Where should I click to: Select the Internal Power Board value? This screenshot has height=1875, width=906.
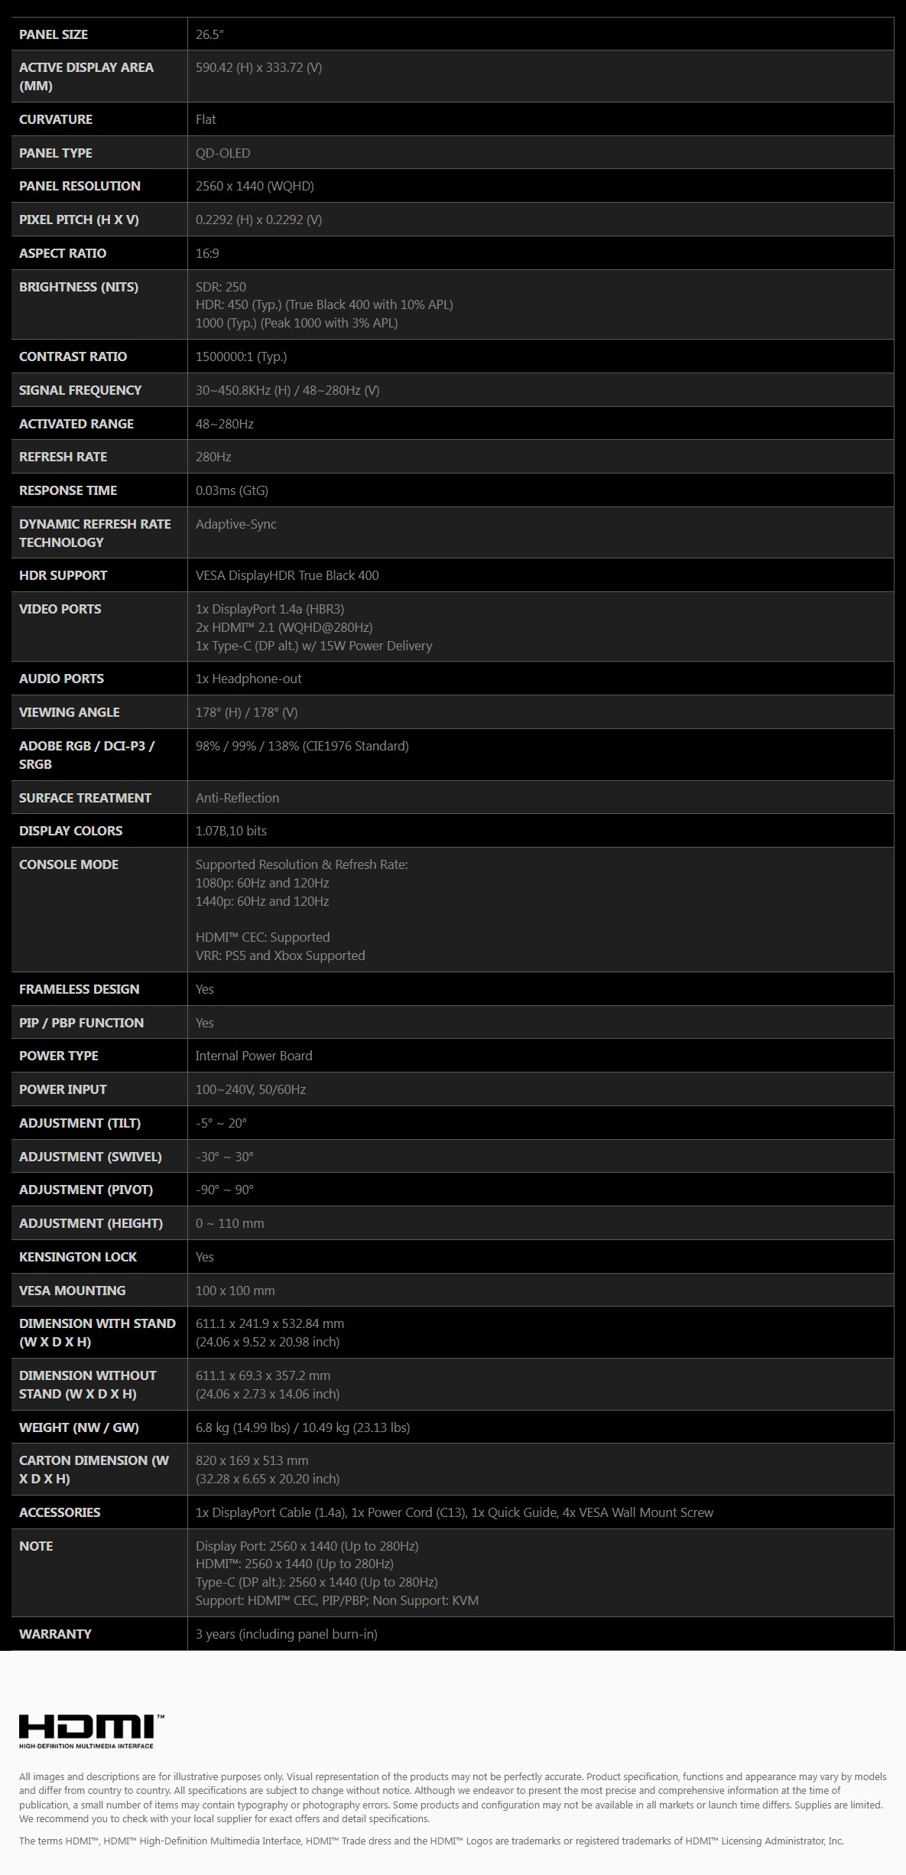pos(254,1056)
